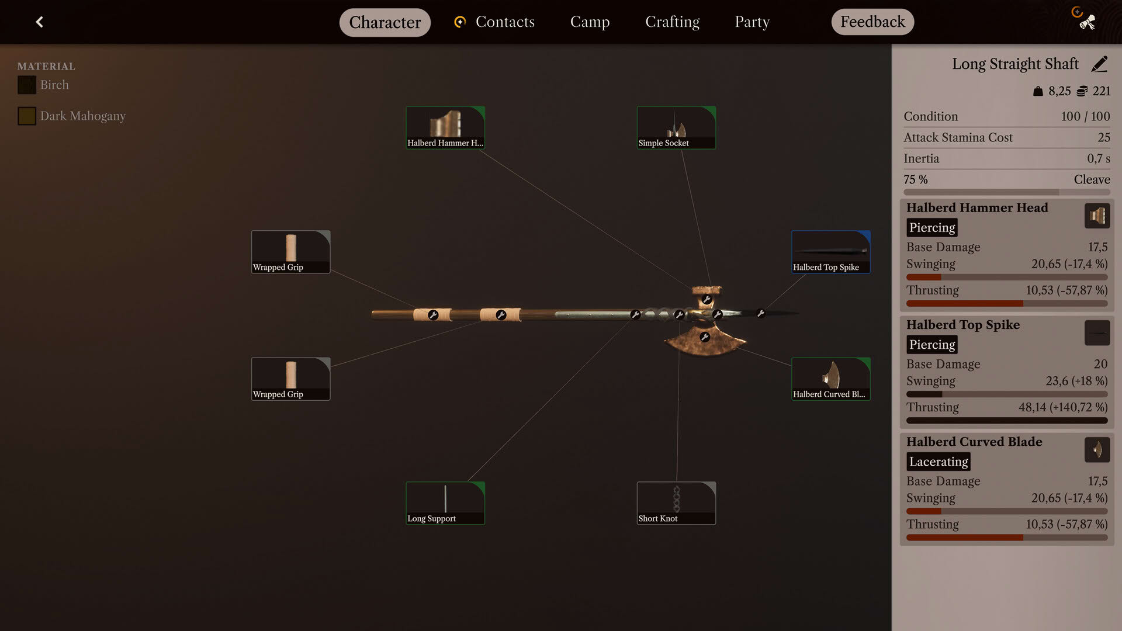Image resolution: width=1122 pixels, height=631 pixels.
Task: Open the Party tab
Action: pyautogui.click(x=752, y=22)
